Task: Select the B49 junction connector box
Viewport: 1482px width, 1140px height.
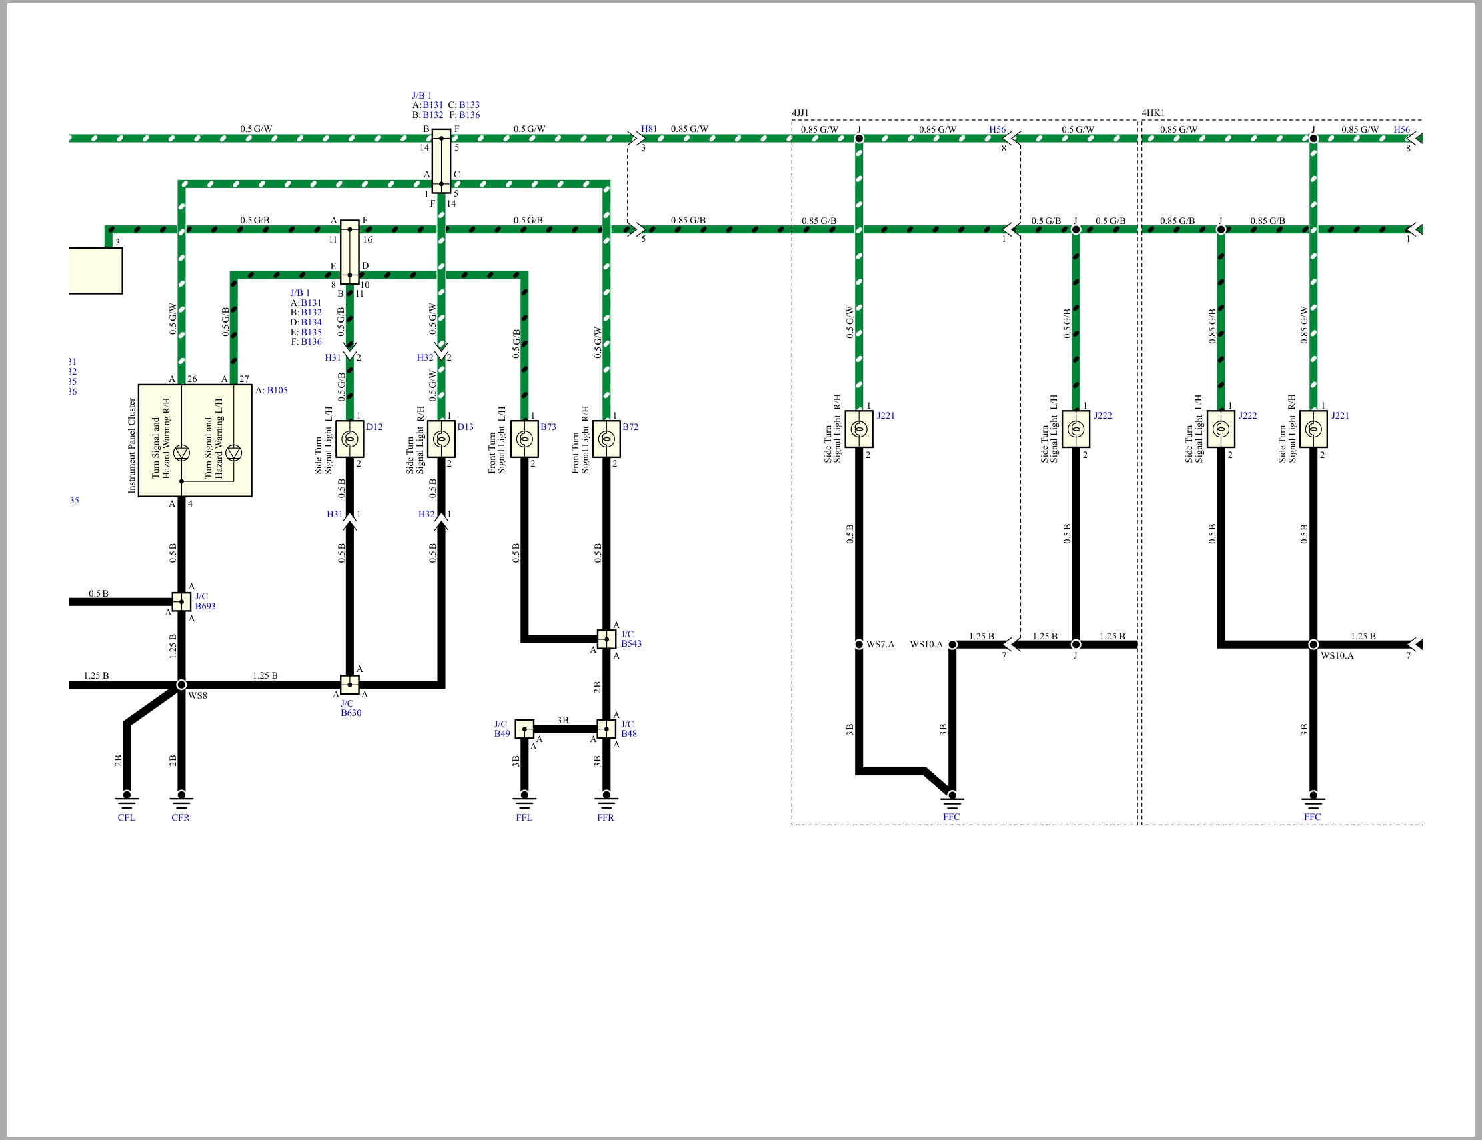Action: click(x=524, y=729)
